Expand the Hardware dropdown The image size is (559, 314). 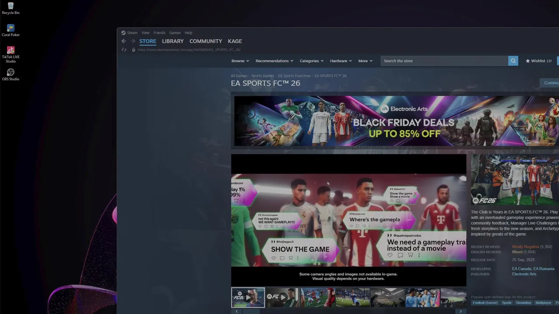(x=341, y=61)
